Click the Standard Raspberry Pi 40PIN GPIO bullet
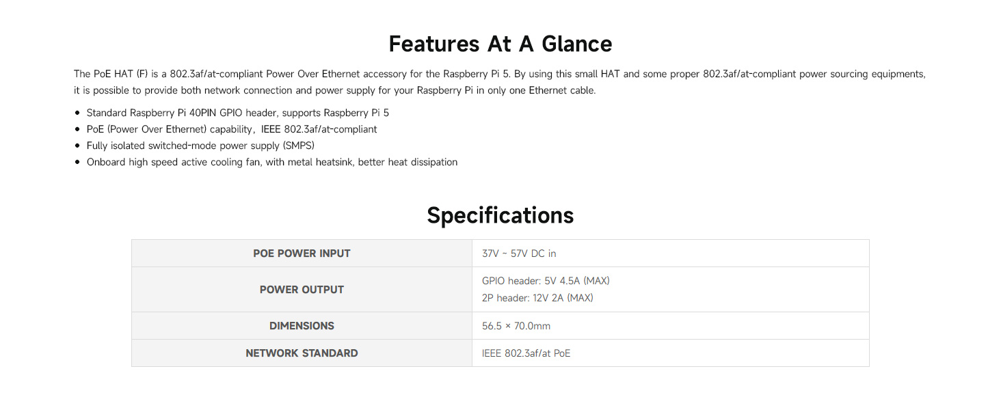 (x=238, y=113)
